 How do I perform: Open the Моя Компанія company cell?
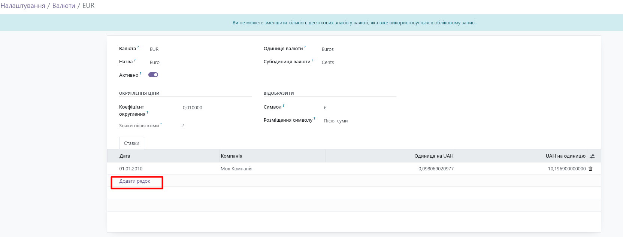click(x=236, y=169)
